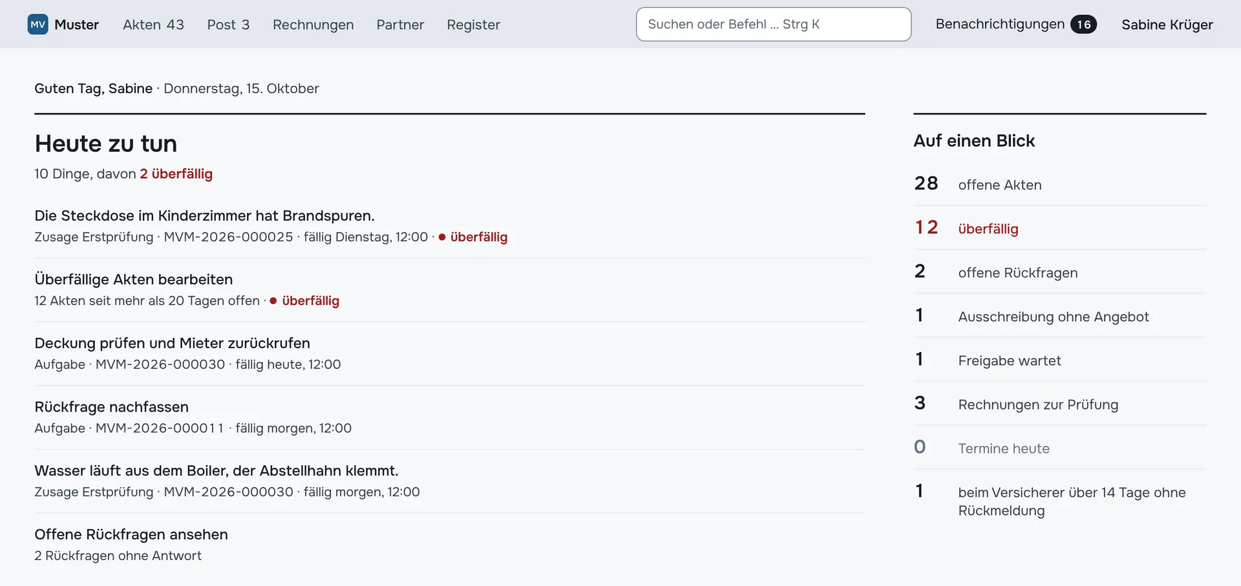Open Offene Rückfragen ansehen entry
The image size is (1241, 586).
coord(450,545)
